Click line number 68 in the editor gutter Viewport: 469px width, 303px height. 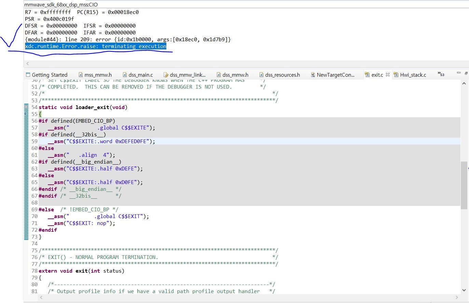34,202
